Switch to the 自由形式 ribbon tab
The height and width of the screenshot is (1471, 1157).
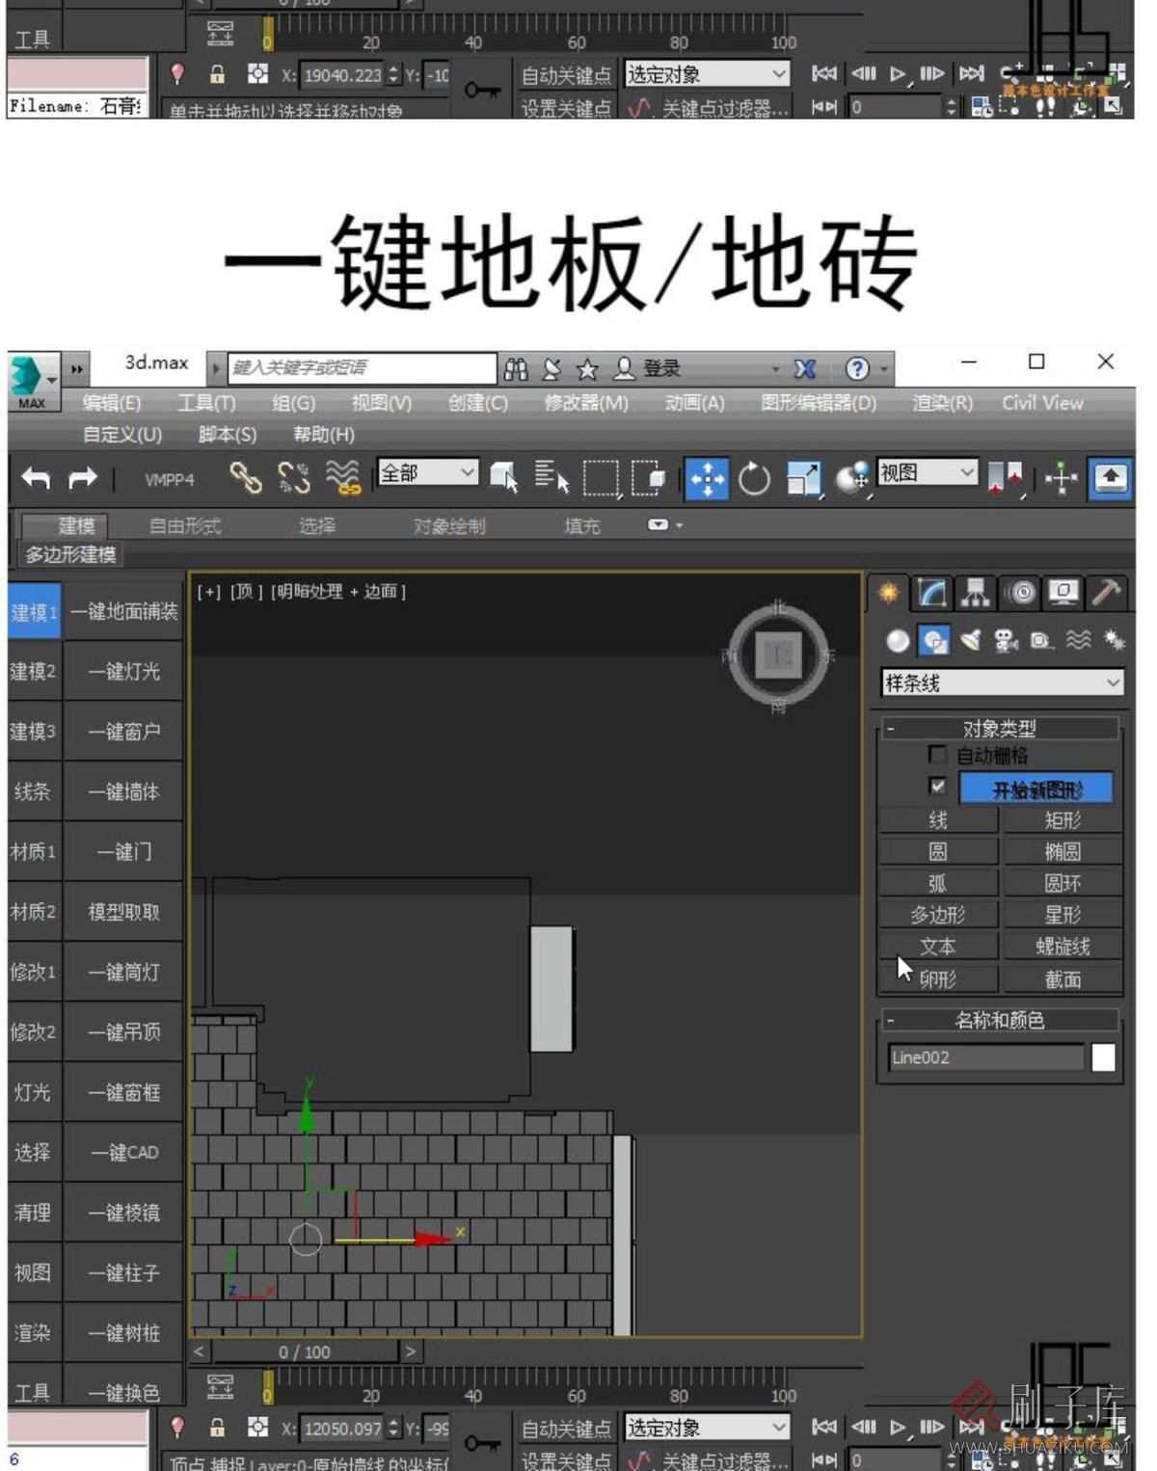(x=185, y=526)
